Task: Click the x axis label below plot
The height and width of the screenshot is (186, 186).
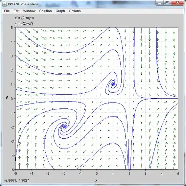Action: point(96,180)
